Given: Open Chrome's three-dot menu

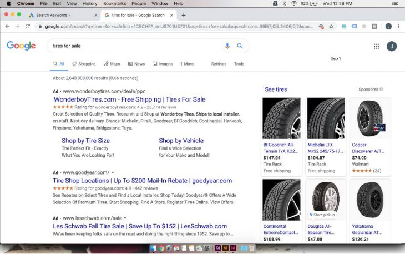Looking at the screenshot, I should click(398, 26).
